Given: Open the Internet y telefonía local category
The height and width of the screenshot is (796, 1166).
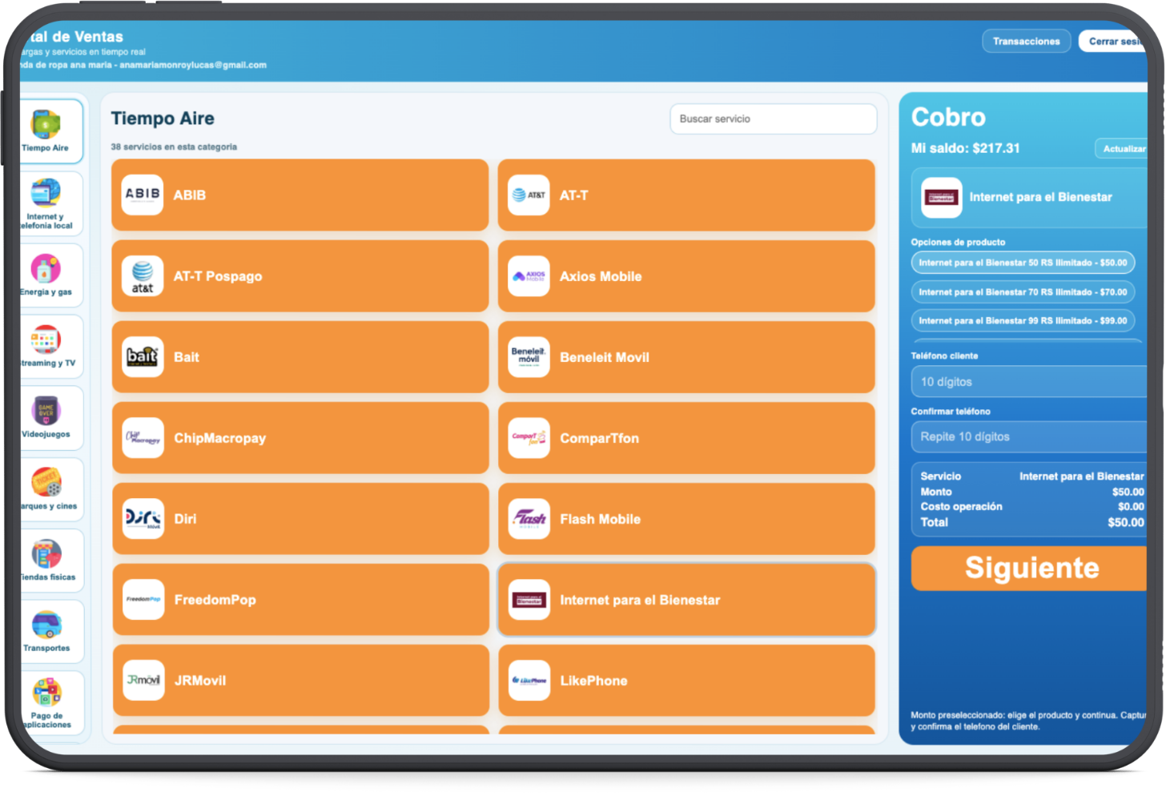Looking at the screenshot, I should coord(50,203).
